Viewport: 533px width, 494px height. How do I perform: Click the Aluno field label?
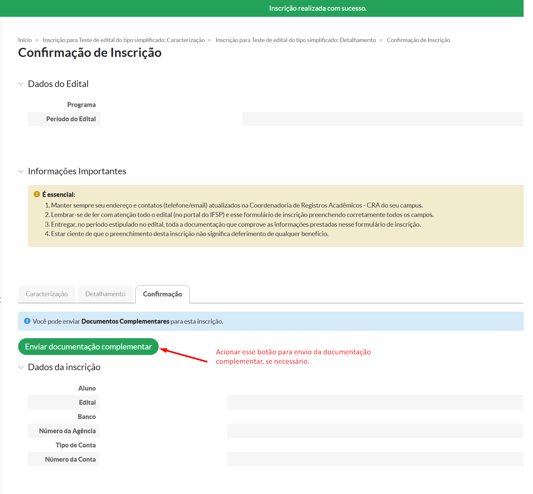click(x=87, y=388)
